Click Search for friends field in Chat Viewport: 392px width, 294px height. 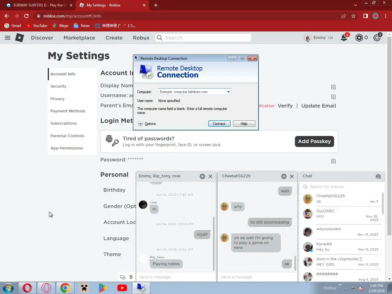[x=342, y=187]
